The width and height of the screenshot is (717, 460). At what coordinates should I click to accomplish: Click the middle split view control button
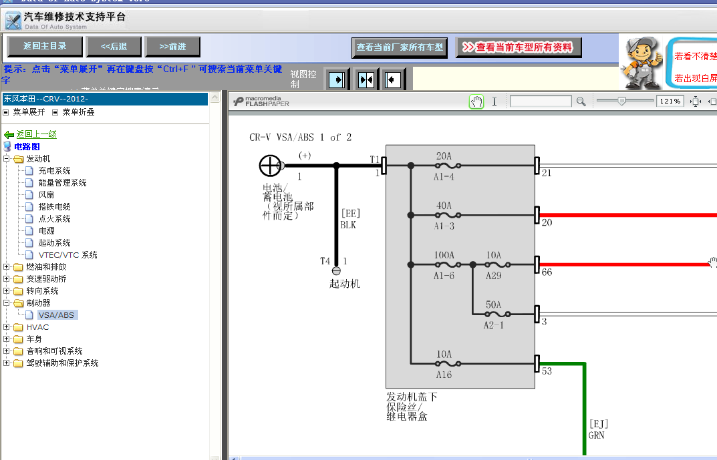click(x=366, y=80)
